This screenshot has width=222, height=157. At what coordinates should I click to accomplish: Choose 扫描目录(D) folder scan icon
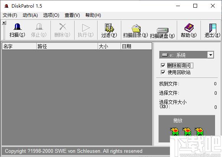[136, 28]
